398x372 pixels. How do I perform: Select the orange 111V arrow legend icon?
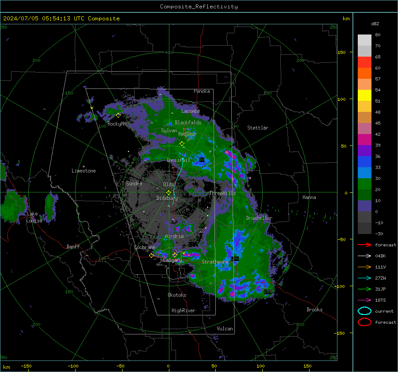[x=364, y=267]
